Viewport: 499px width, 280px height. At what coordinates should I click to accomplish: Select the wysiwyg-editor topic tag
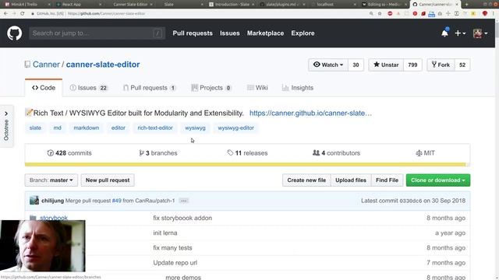235,128
